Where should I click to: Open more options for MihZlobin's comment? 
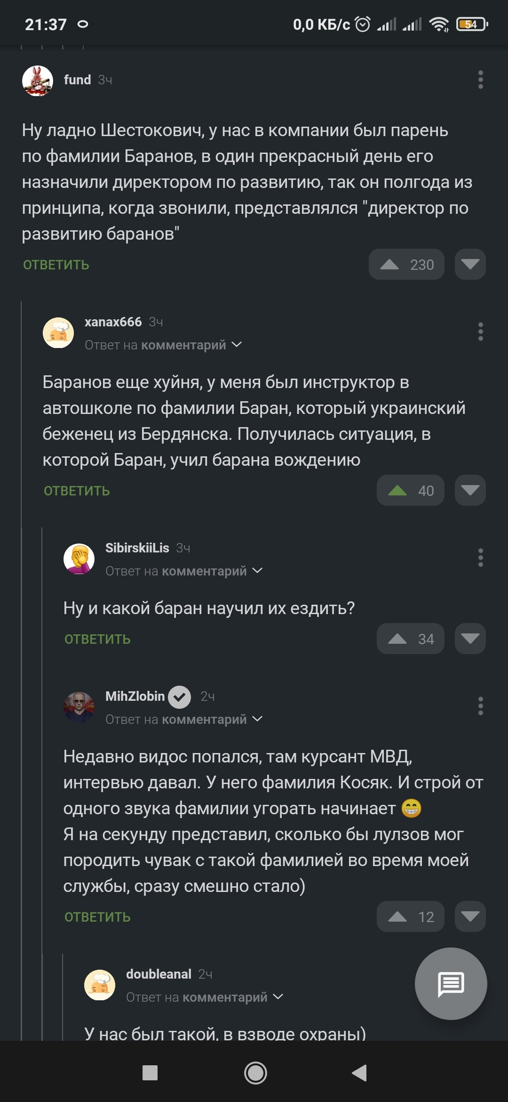[x=480, y=706]
